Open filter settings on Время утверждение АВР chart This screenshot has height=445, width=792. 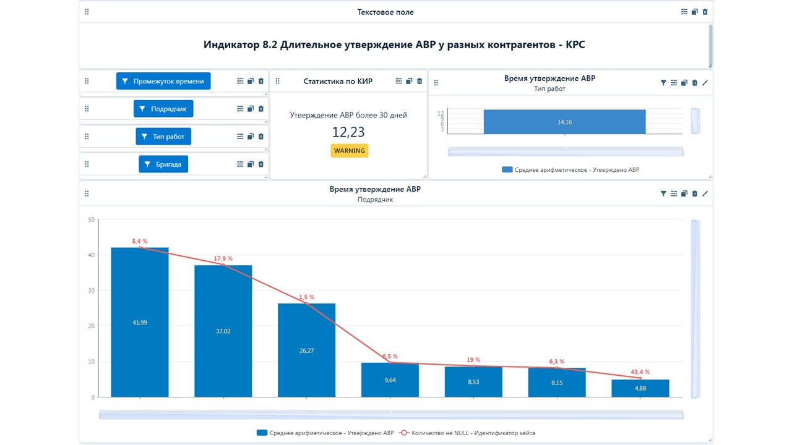(x=663, y=82)
